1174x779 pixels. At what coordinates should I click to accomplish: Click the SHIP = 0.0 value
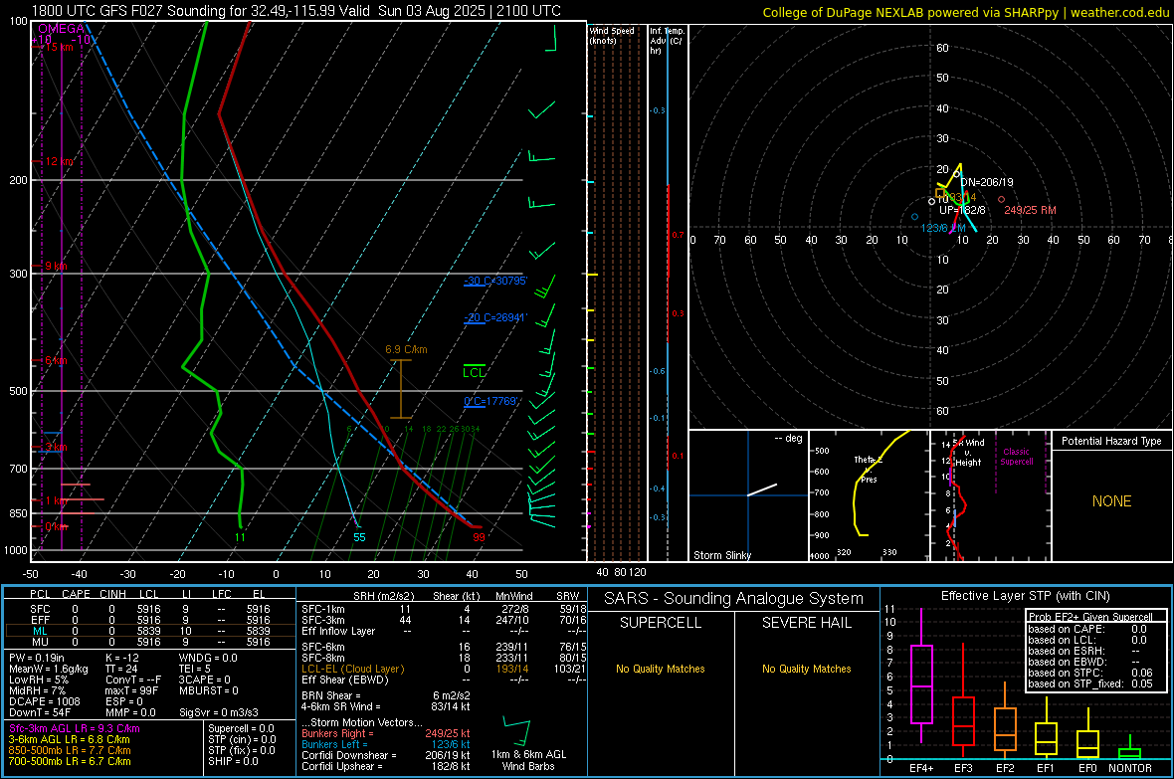233,761
